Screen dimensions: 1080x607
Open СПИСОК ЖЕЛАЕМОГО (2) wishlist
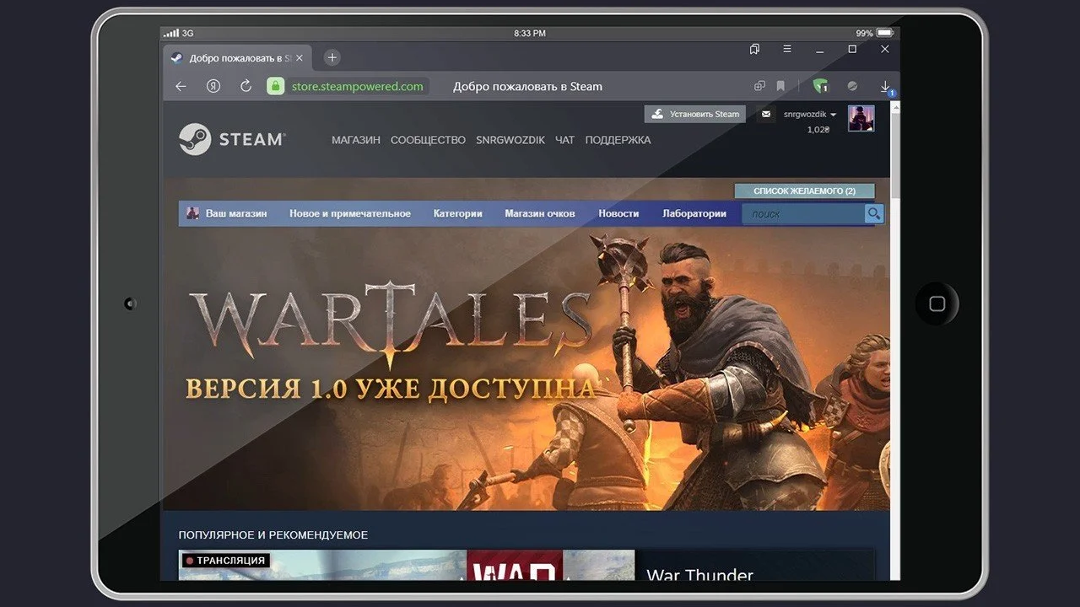(804, 191)
